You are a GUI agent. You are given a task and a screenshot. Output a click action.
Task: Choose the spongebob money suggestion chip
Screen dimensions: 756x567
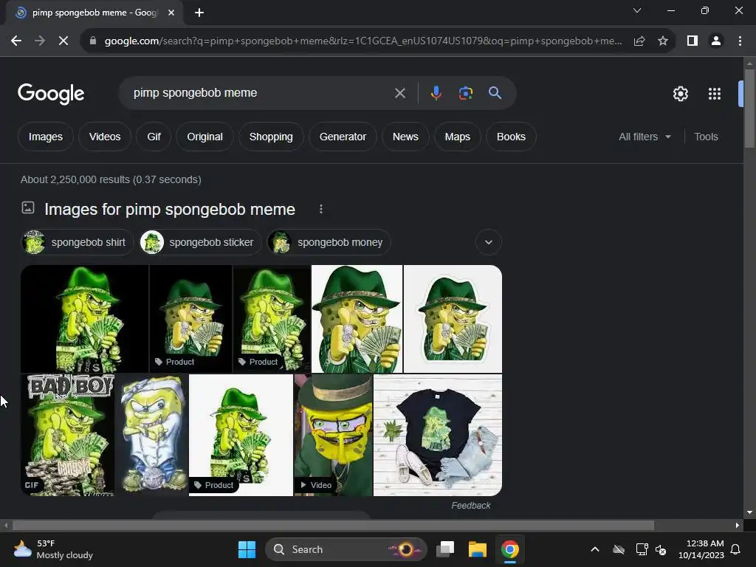point(329,242)
